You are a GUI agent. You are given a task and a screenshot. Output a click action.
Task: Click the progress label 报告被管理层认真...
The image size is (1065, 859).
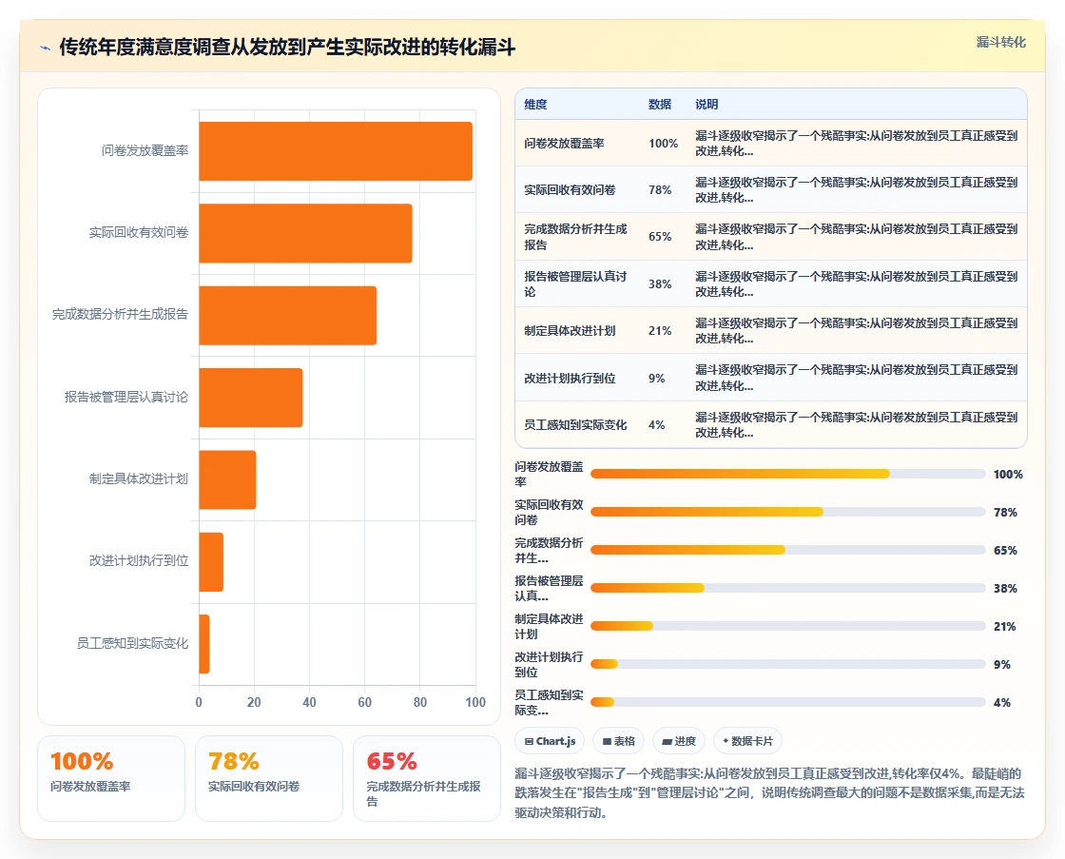pyautogui.click(x=549, y=589)
